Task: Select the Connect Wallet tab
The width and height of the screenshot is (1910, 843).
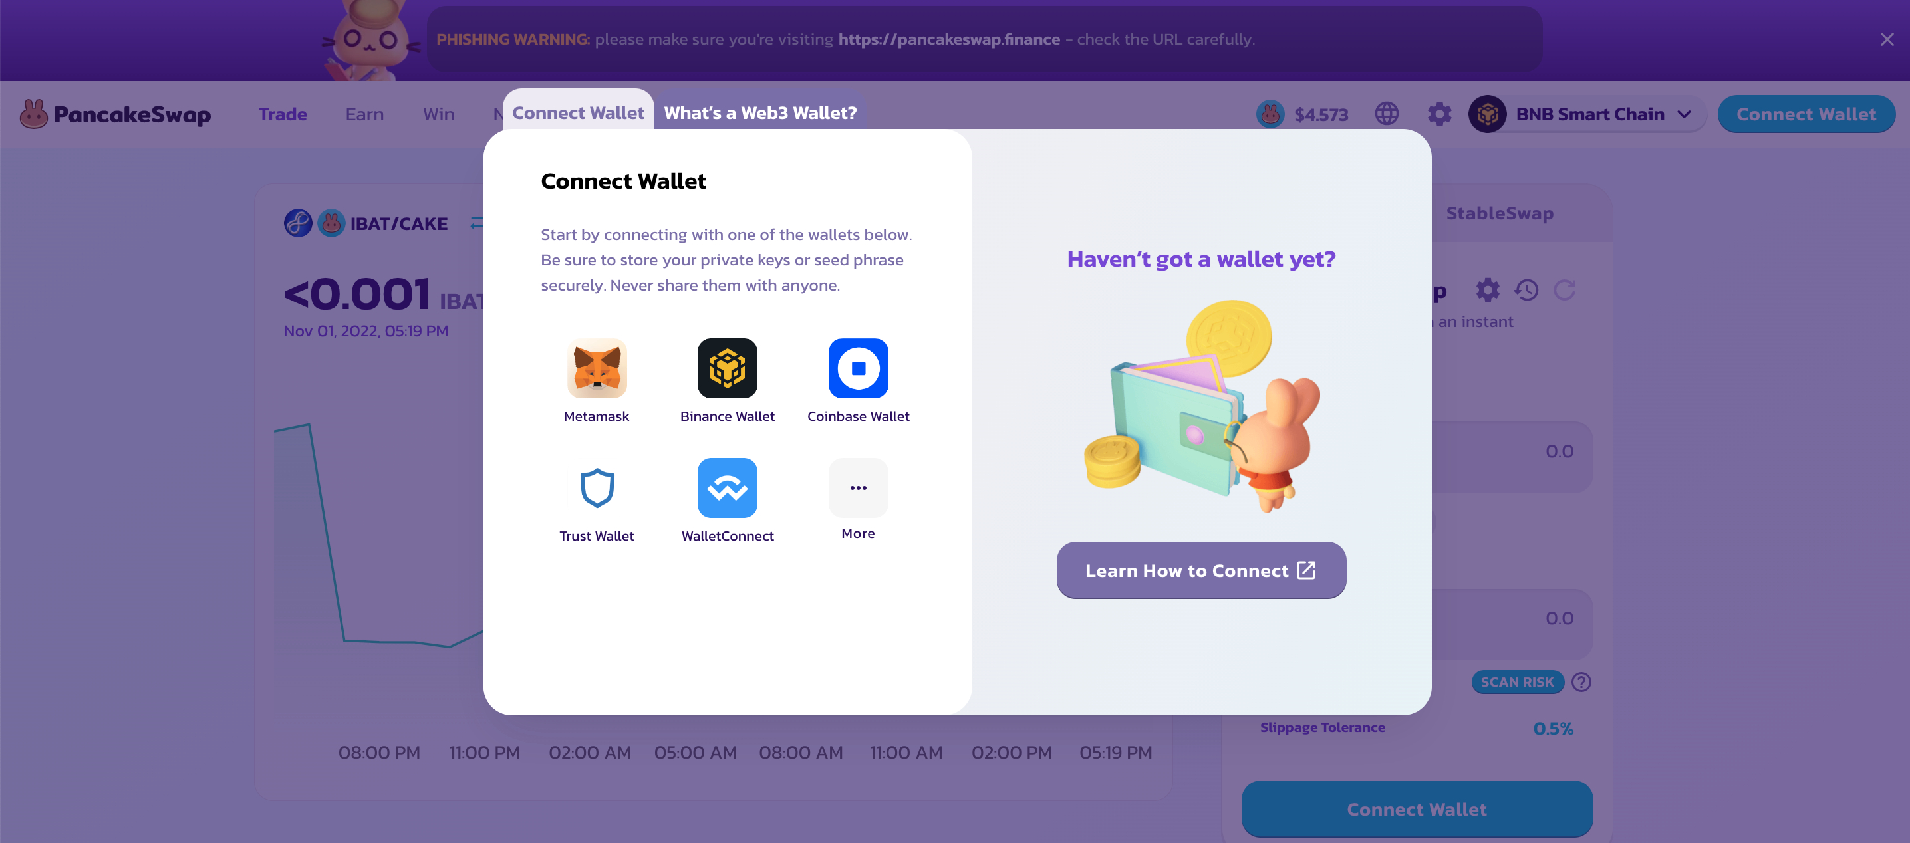Action: (578, 113)
